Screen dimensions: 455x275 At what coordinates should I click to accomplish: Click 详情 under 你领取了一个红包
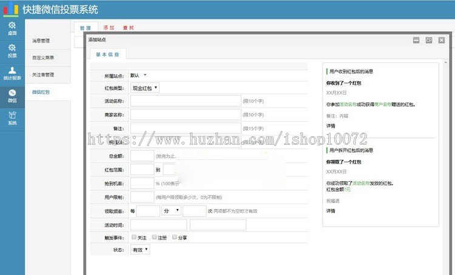(331, 211)
